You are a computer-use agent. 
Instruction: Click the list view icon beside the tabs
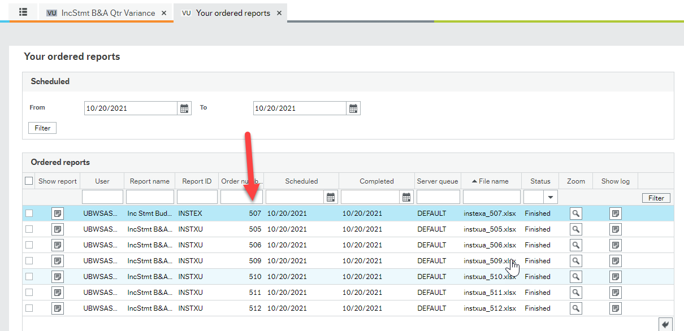point(23,12)
